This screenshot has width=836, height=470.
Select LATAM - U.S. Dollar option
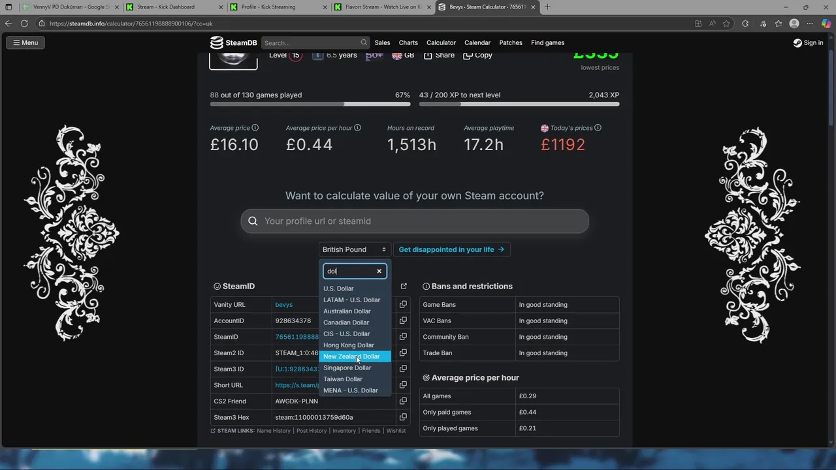(355, 300)
